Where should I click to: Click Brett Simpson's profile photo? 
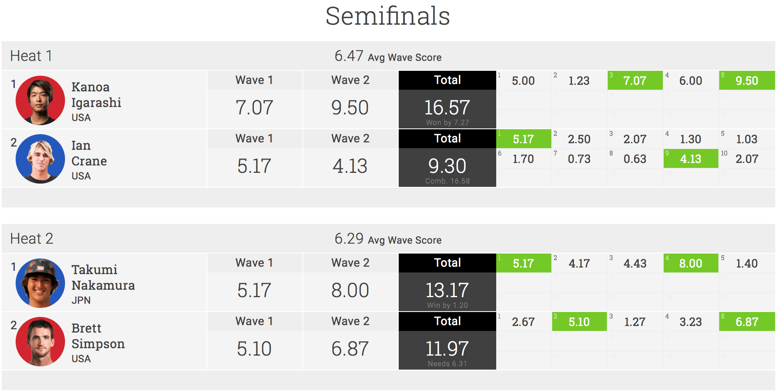tap(40, 342)
